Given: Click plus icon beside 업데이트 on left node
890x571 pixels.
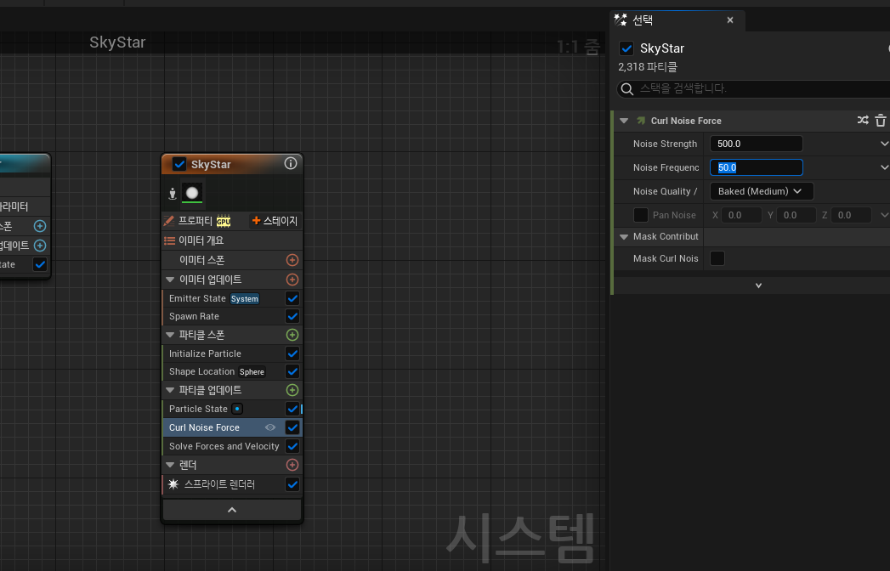Looking at the screenshot, I should coord(40,246).
